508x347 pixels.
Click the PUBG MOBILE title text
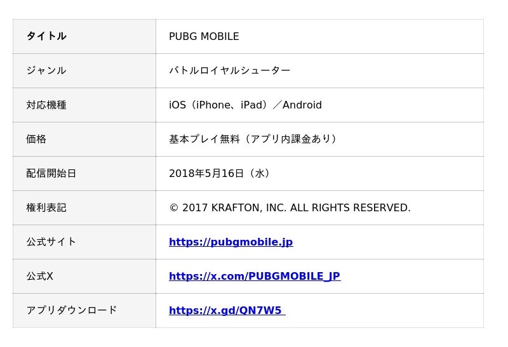point(204,36)
